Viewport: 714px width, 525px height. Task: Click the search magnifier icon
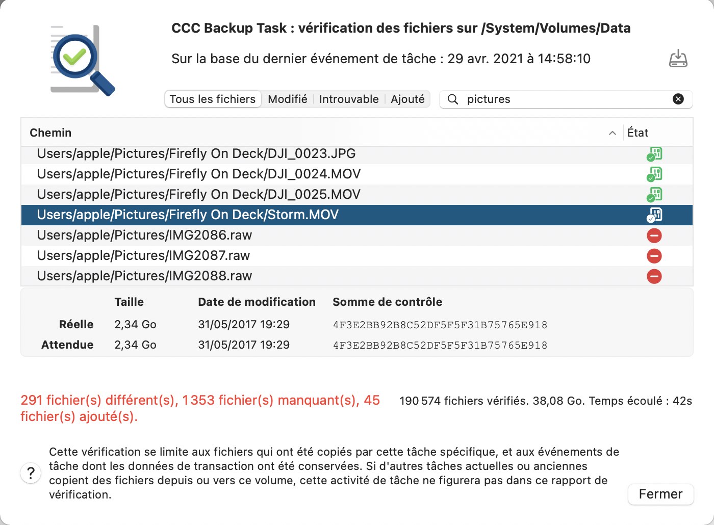coord(453,99)
